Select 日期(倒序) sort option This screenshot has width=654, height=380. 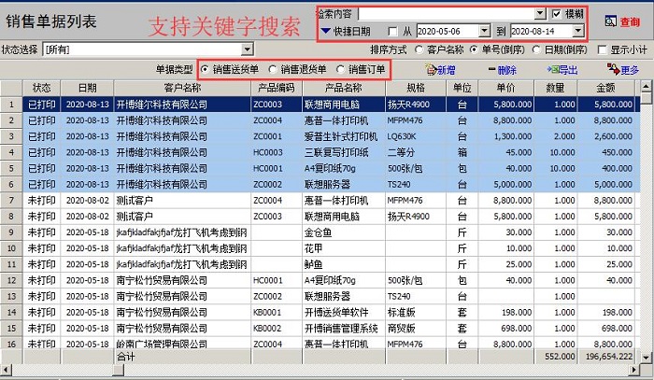coord(536,50)
